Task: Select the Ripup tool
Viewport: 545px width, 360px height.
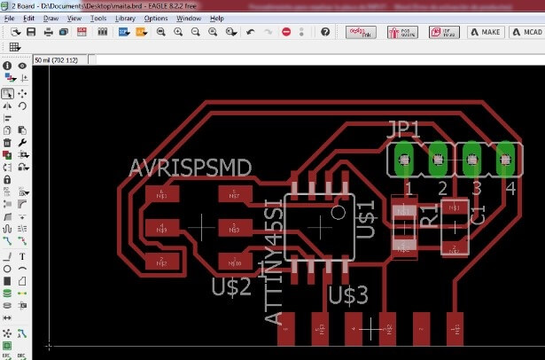Action: point(22,240)
